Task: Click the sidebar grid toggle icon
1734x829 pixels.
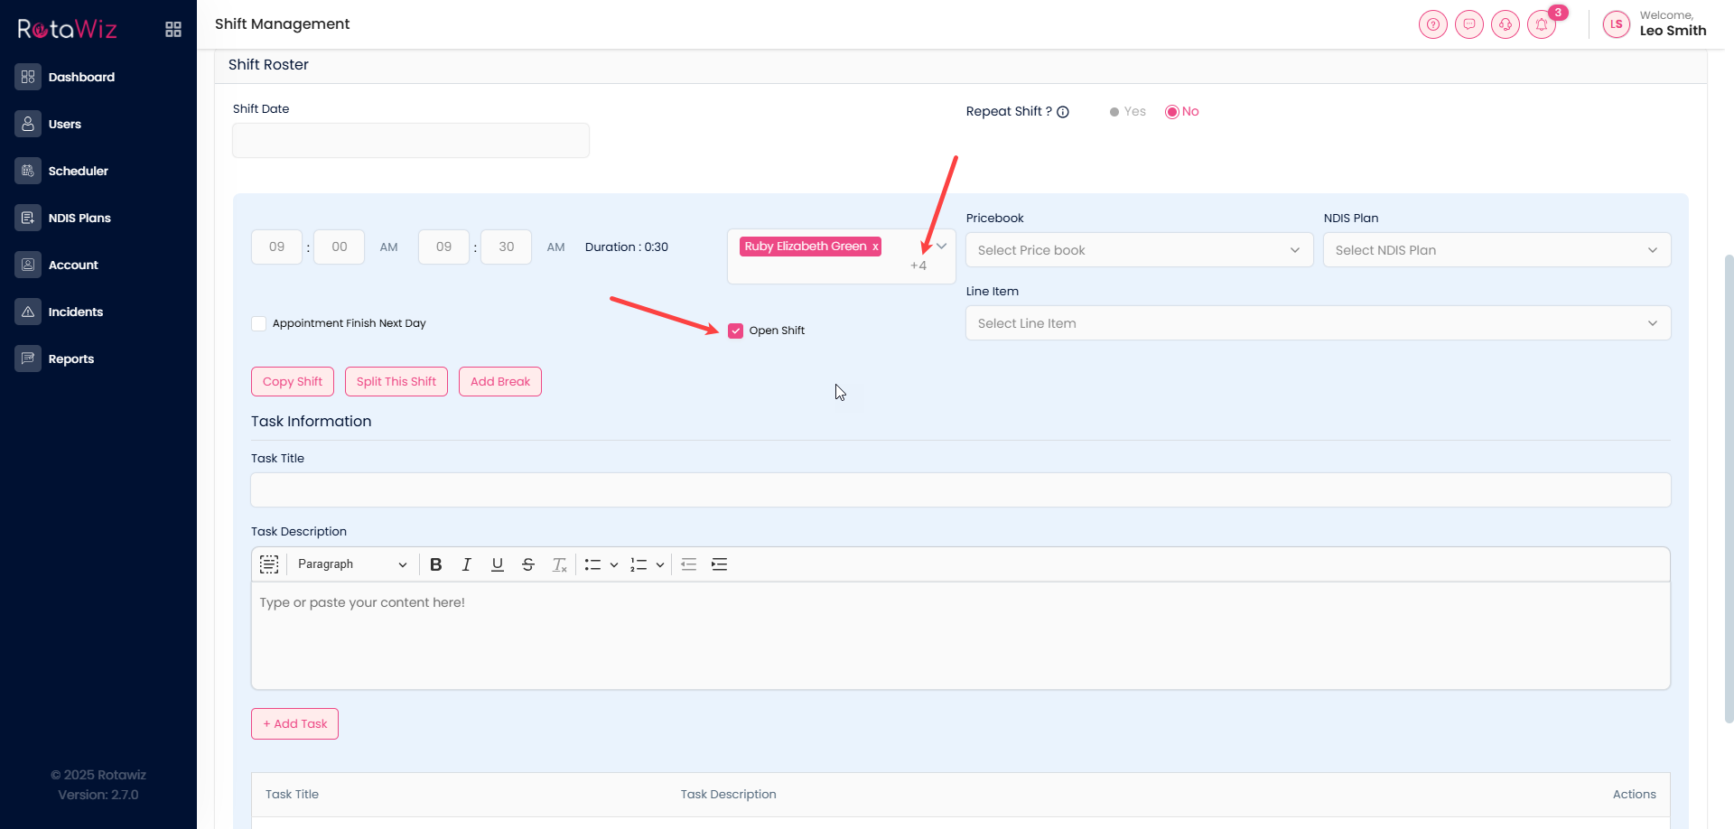Action: coord(173,30)
